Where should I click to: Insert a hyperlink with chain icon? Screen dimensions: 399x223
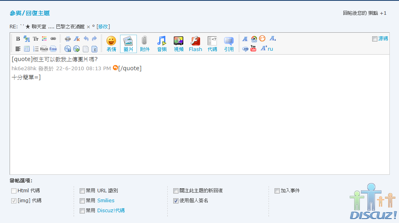[53, 39]
